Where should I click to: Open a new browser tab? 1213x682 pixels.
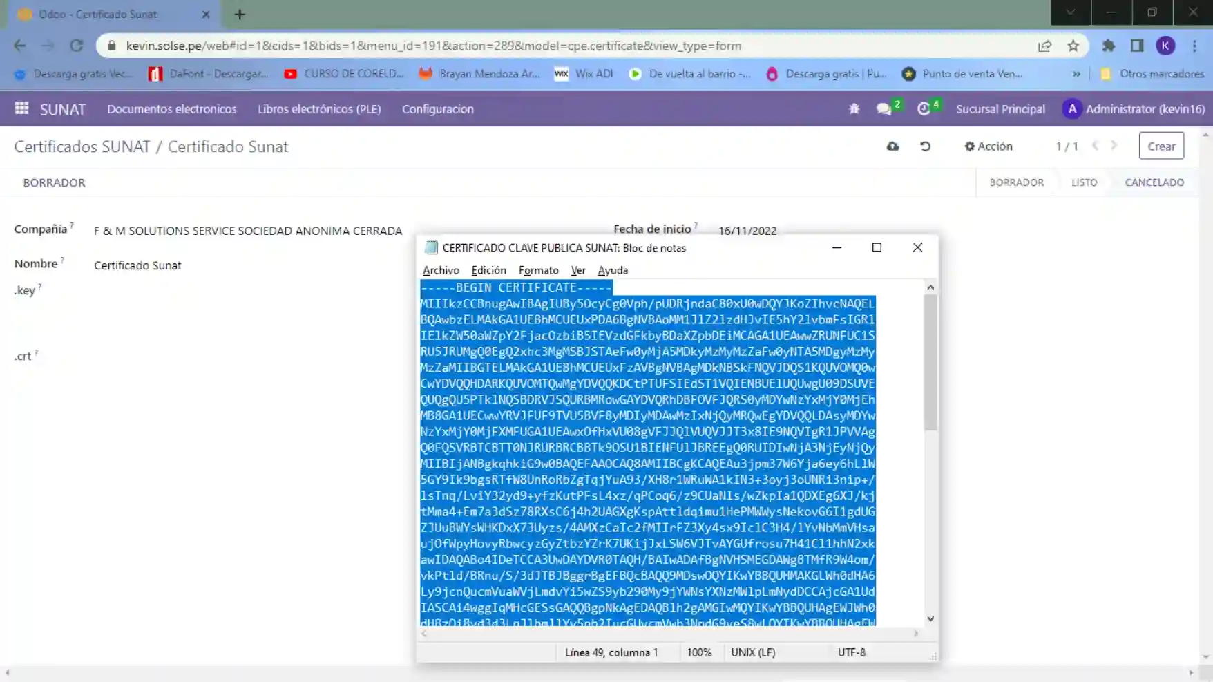[240, 14]
